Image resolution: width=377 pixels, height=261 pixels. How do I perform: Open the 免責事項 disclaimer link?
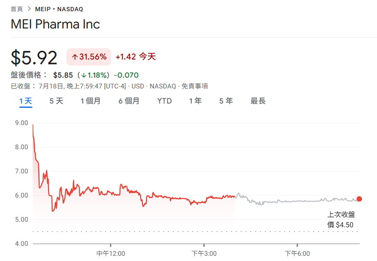[x=194, y=86]
